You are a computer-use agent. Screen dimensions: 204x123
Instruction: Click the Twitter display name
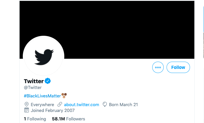(34, 81)
